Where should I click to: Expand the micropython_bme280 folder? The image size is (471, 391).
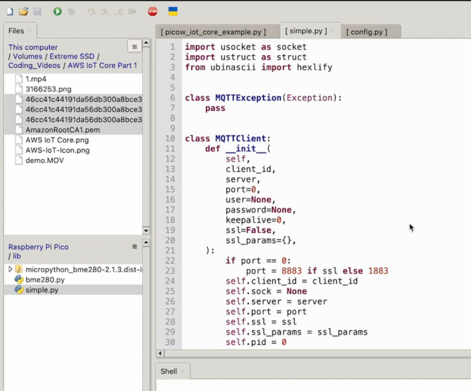point(11,269)
